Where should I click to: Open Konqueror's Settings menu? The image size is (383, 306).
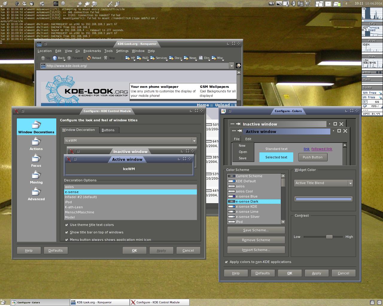click(x=122, y=51)
